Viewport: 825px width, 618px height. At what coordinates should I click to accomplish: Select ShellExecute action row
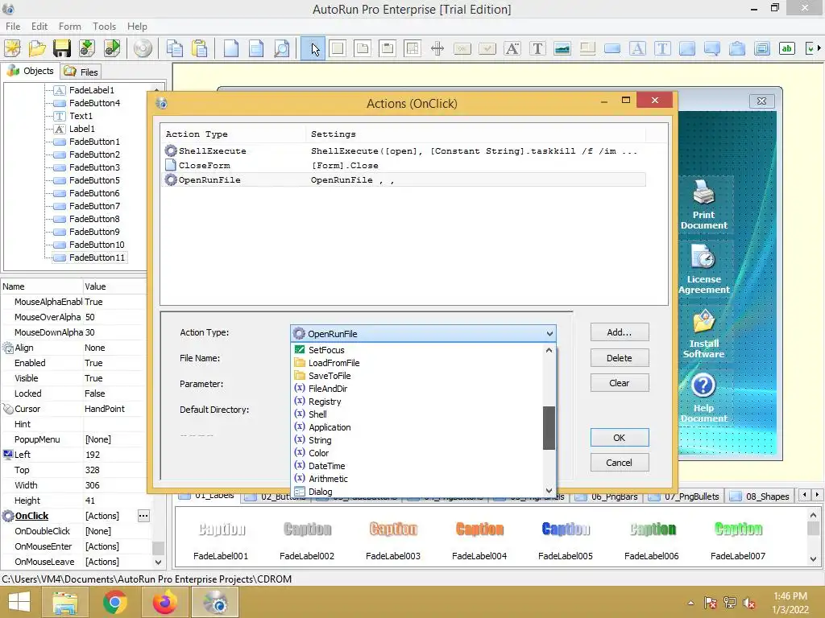pyautogui.click(x=404, y=150)
